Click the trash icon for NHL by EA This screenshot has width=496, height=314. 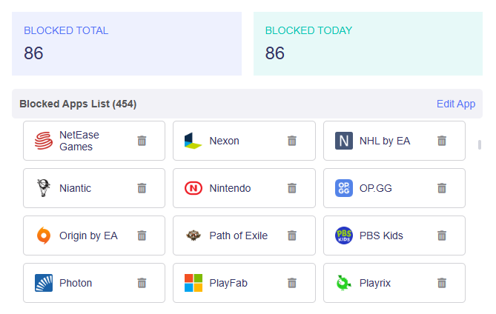(442, 141)
